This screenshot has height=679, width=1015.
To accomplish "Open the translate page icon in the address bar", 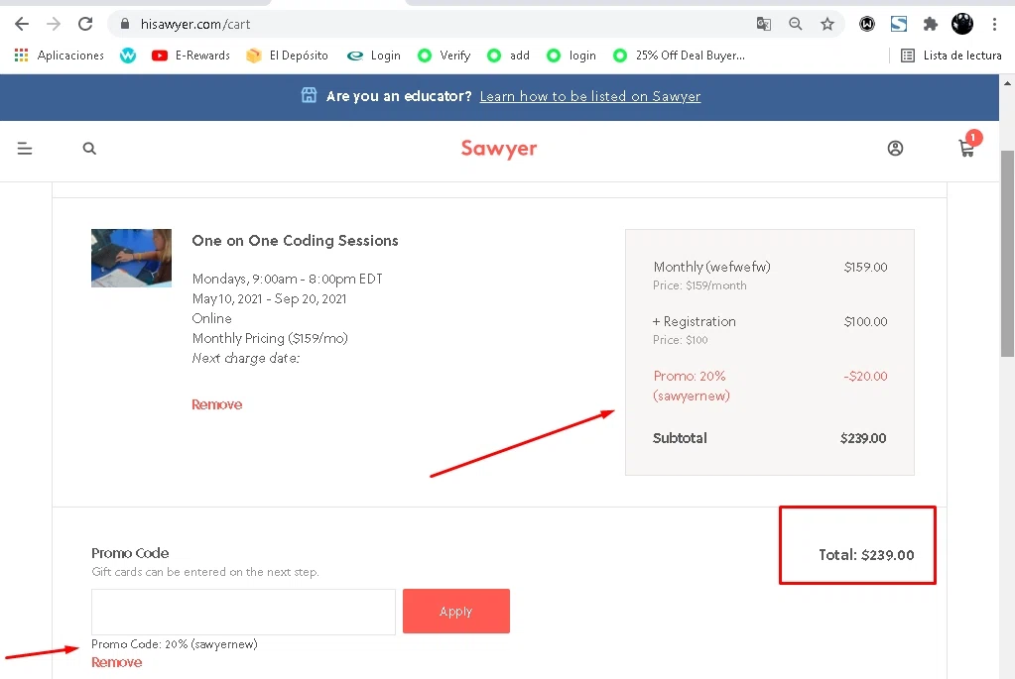I will point(764,24).
